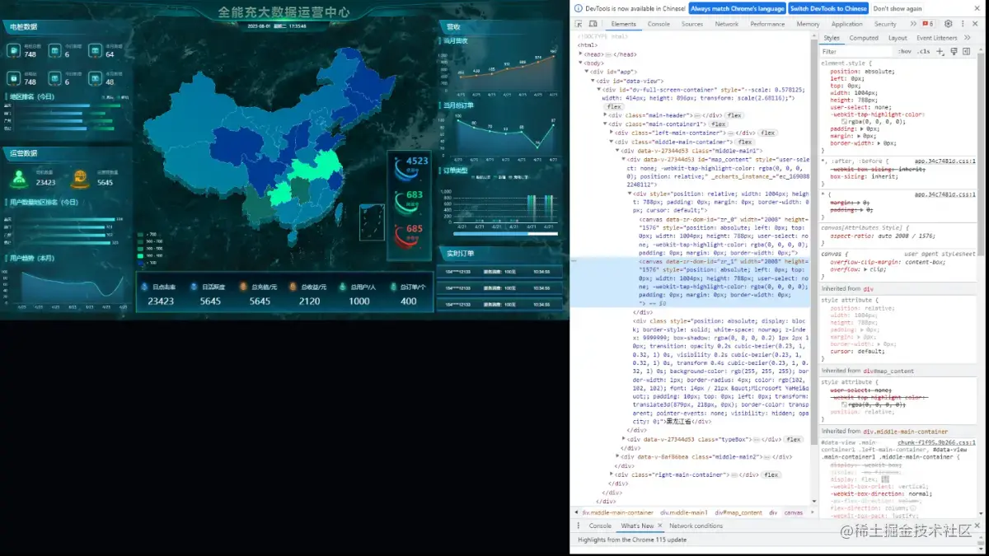Close the What's New drawer tab

(x=661, y=526)
